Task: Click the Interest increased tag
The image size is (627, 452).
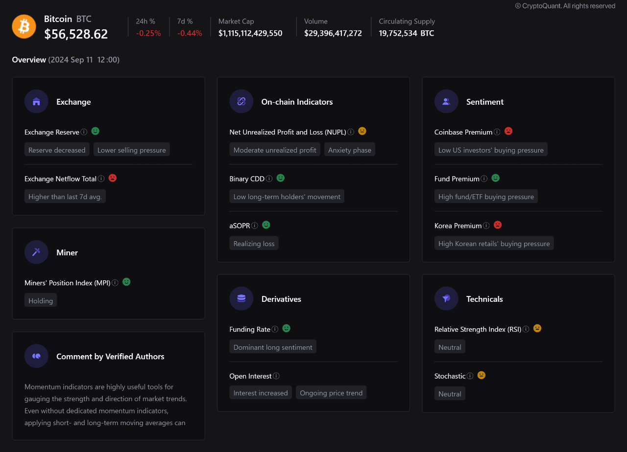Action: point(261,393)
